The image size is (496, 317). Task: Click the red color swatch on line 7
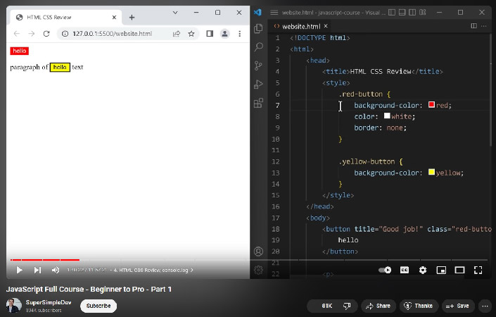tap(431, 105)
